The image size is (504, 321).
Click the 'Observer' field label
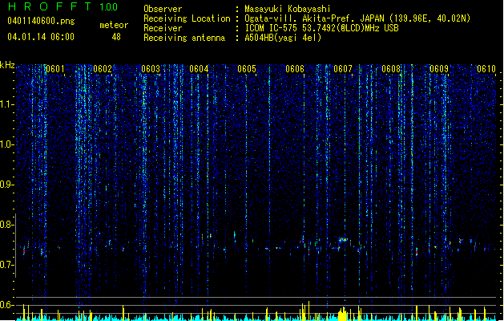pyautogui.click(x=163, y=9)
